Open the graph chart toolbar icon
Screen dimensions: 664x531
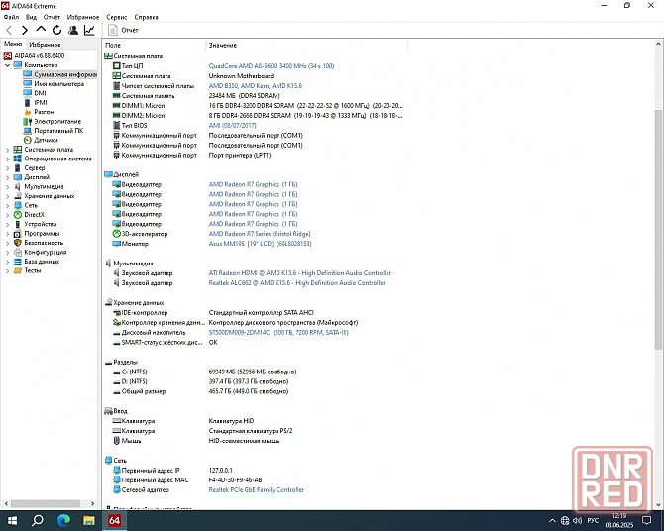(x=89, y=30)
